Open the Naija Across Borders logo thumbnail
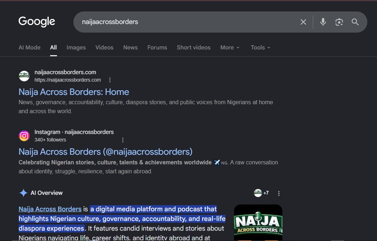This screenshot has width=377, height=241. coord(258,222)
